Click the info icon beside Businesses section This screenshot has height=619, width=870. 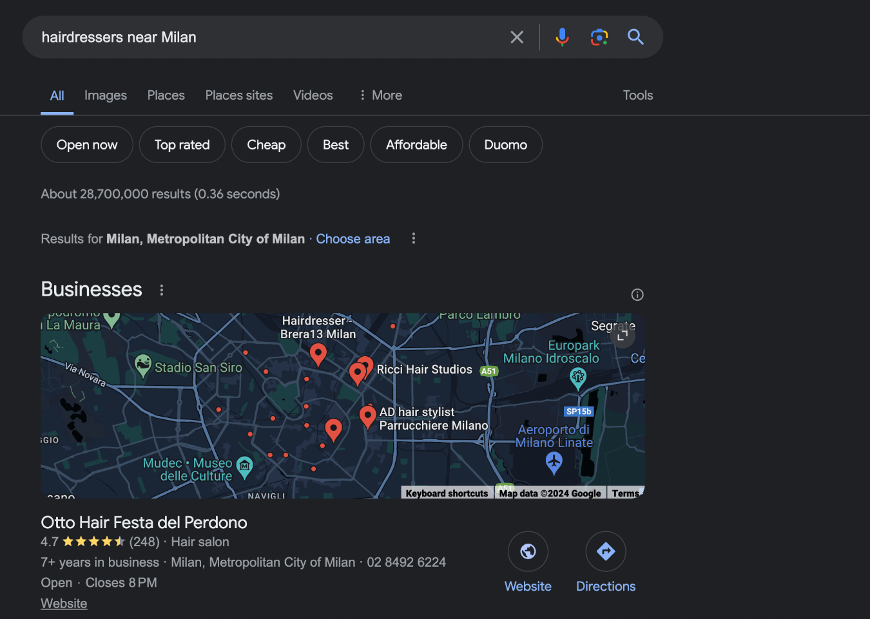coord(637,294)
